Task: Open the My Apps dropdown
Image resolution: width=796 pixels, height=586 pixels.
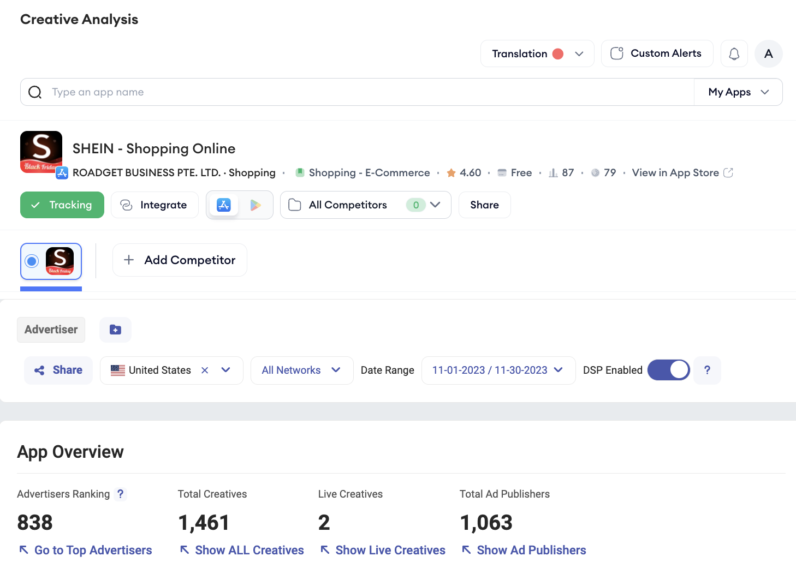Action: pyautogui.click(x=738, y=92)
